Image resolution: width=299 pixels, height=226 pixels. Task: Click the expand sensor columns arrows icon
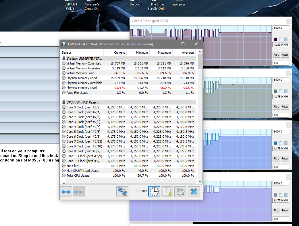pos(66,191)
